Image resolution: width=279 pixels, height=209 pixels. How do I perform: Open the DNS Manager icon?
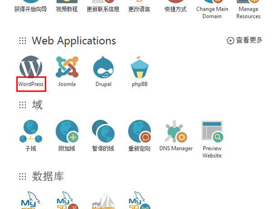tap(176, 131)
